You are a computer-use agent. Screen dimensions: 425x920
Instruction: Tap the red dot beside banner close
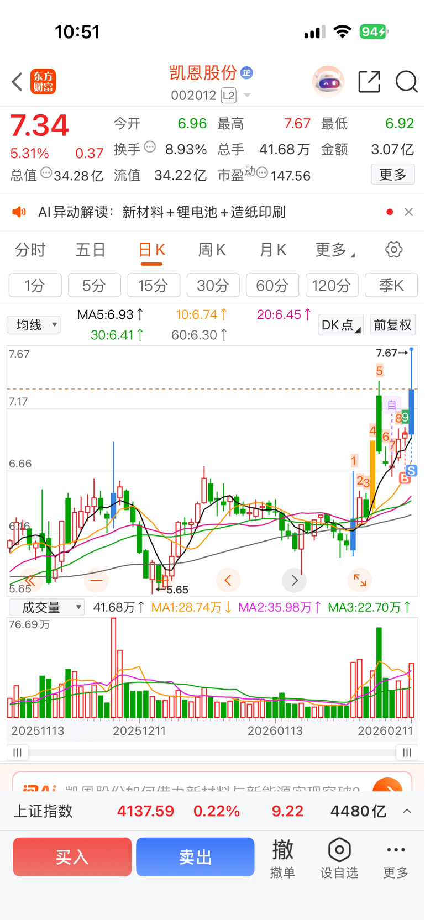[390, 212]
